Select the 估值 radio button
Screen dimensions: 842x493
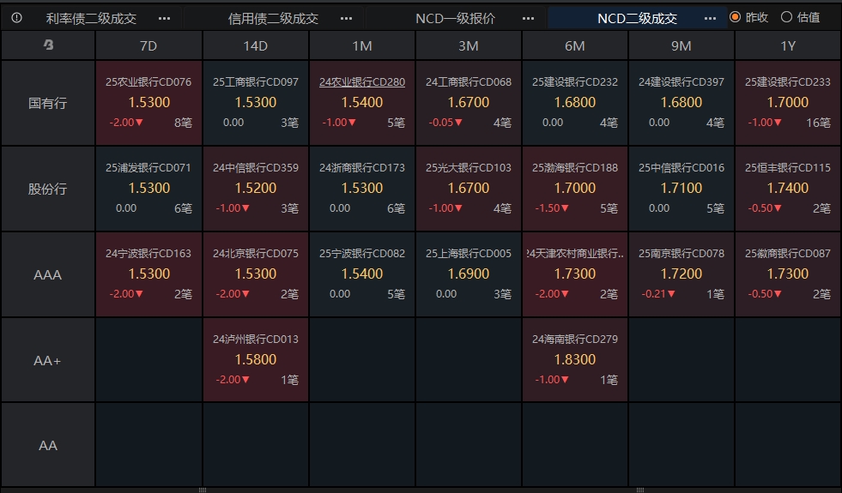click(787, 17)
